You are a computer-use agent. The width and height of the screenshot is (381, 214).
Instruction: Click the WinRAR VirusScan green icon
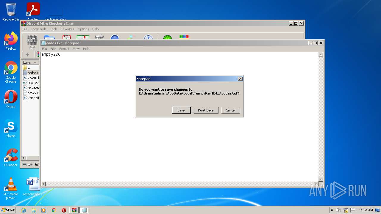click(x=168, y=37)
